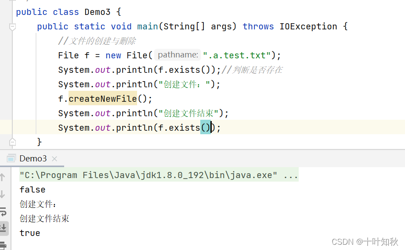405x250 pixels.
Task: Click the 'main' method name
Action: point(148,27)
